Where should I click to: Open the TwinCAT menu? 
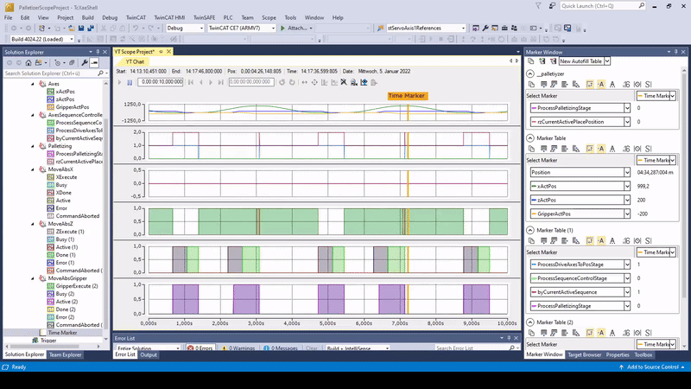click(136, 16)
